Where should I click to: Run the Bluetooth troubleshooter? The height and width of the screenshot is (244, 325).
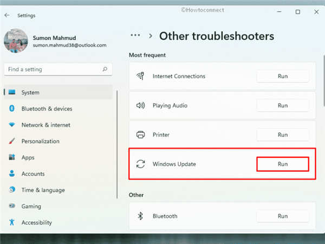pos(283,216)
